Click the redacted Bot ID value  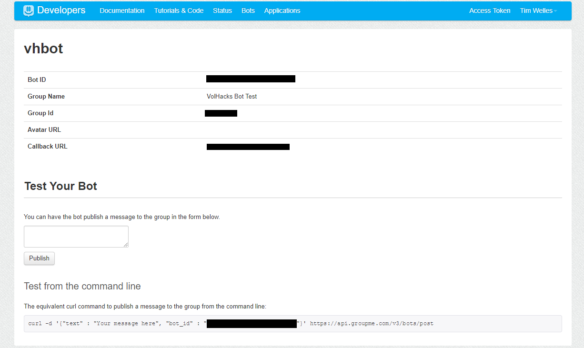point(251,79)
